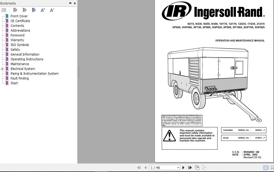Click the model list line starting 9/215
The width and height of the screenshot is (274, 172).
tap(226, 24)
